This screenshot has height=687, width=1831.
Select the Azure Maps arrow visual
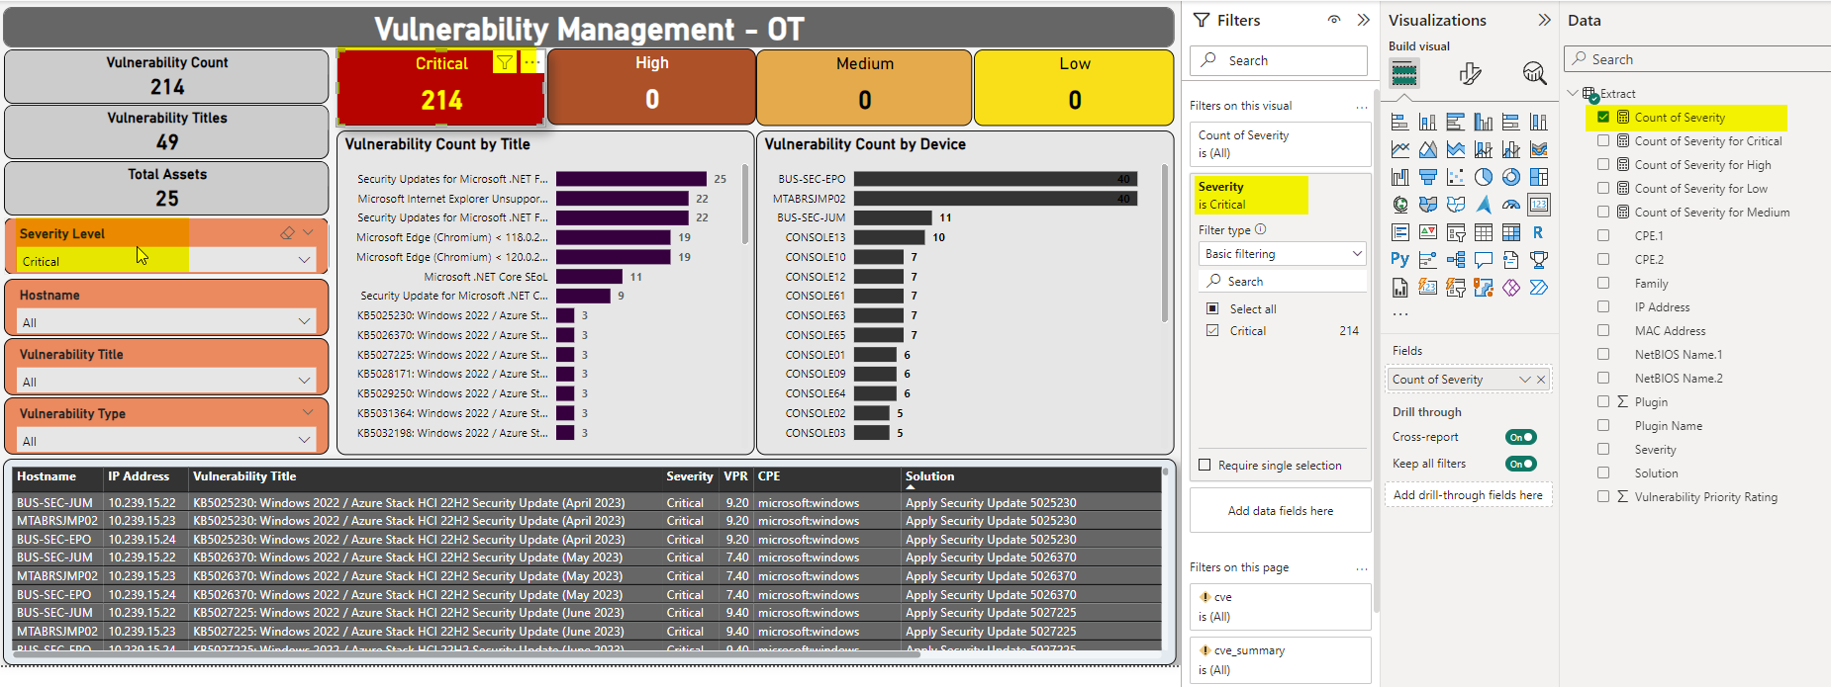click(x=1483, y=205)
